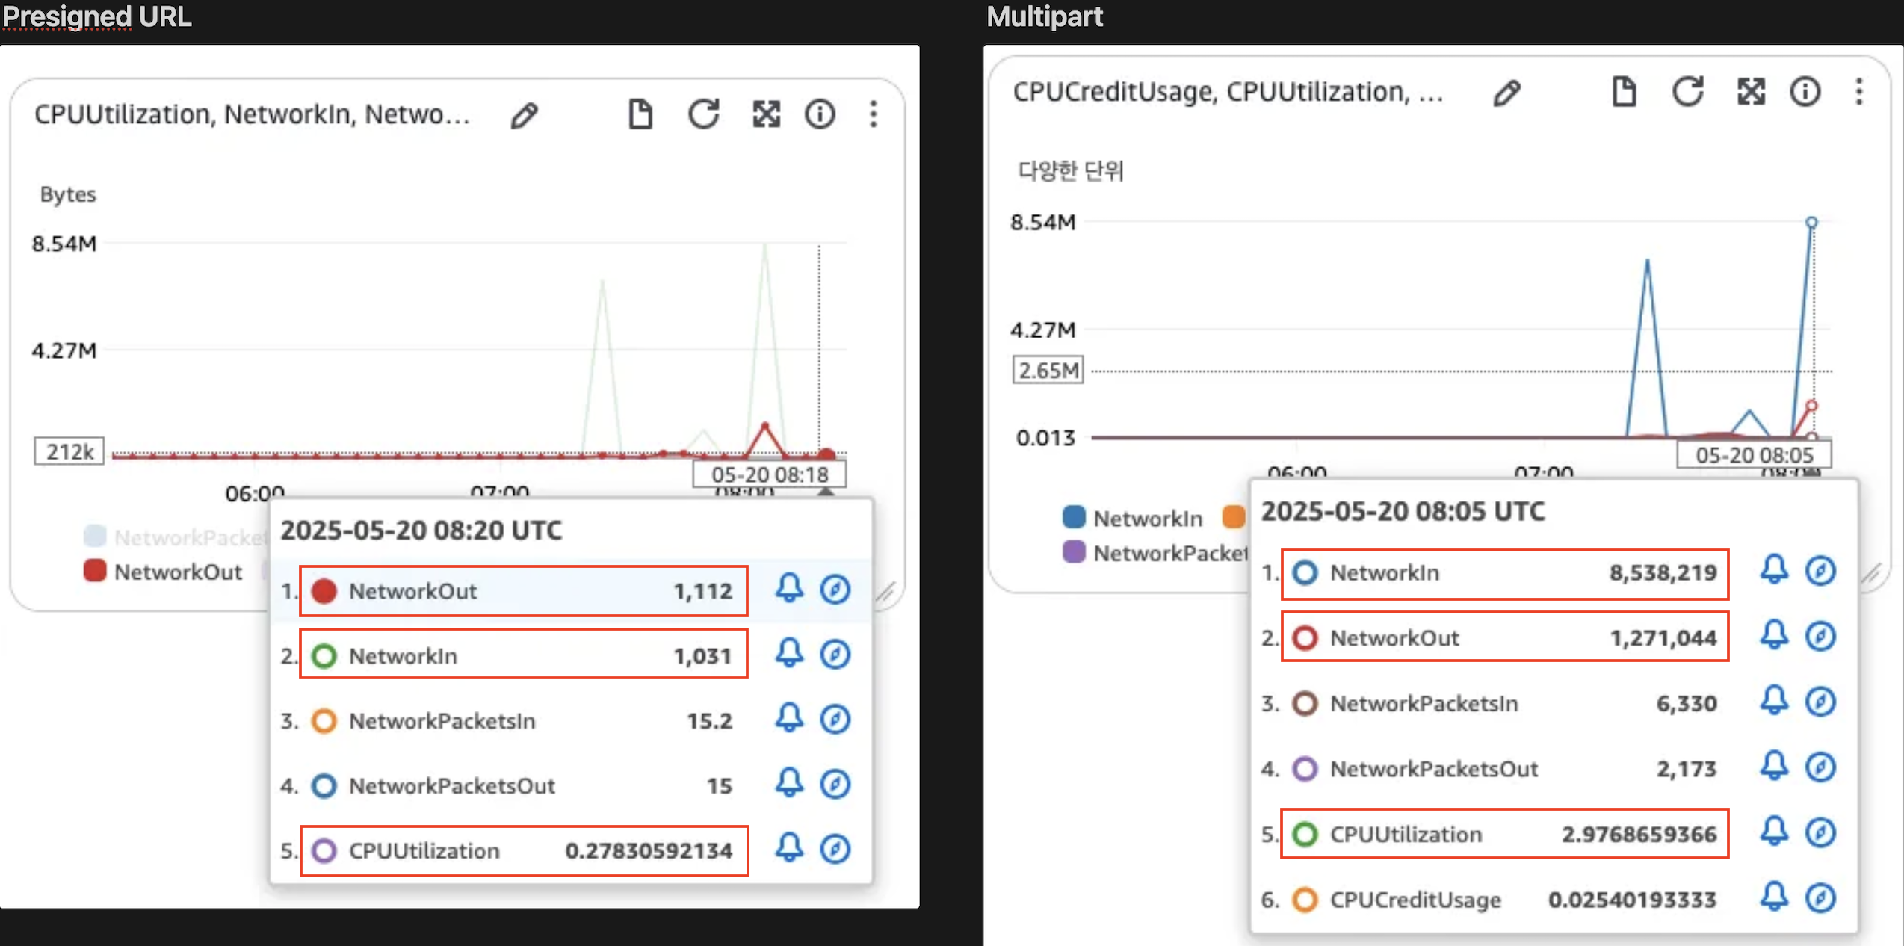Maximize the Multipart widget chart
Image resolution: width=1904 pixels, height=946 pixels.
pos(1751,92)
